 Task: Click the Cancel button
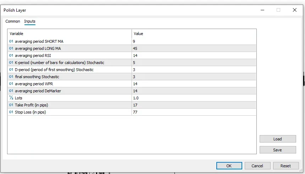[x=257, y=166]
